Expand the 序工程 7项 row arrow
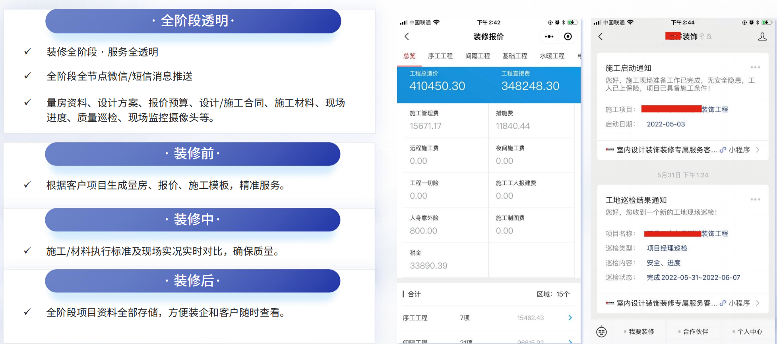 [570, 318]
